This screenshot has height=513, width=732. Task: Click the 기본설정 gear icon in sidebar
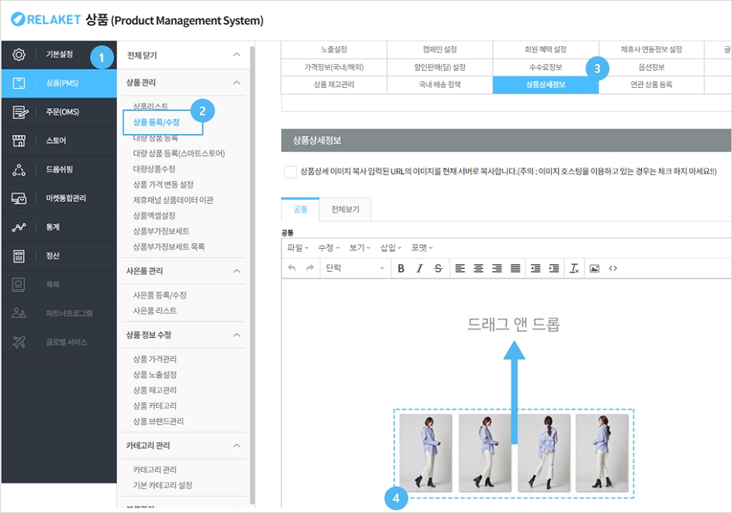(19, 54)
